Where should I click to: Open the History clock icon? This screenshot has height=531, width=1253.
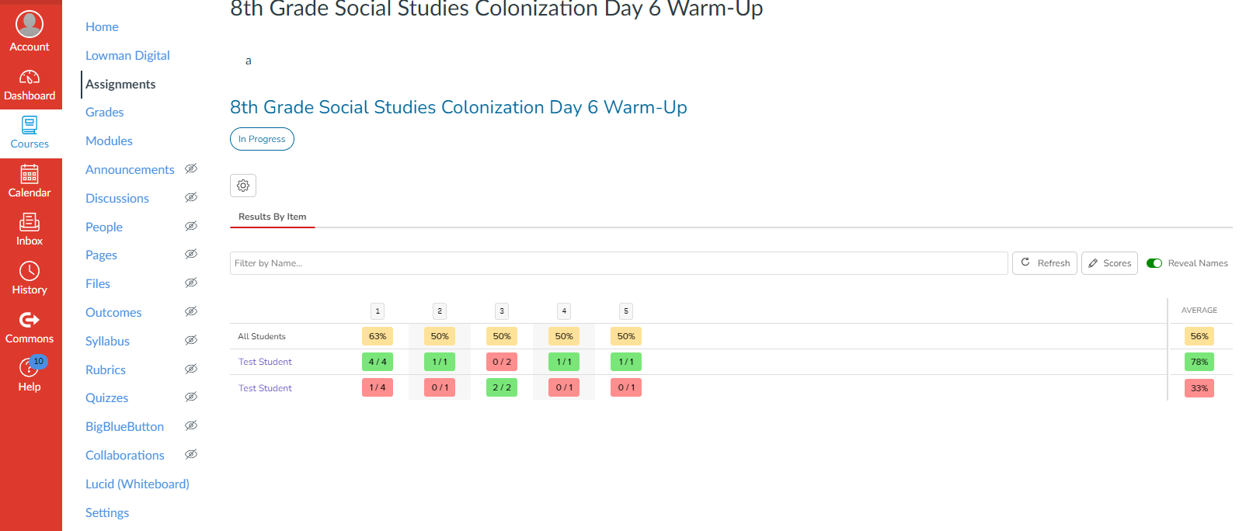coord(30,271)
